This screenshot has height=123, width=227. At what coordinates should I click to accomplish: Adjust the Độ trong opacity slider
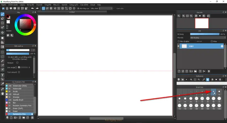(x=205, y=34)
